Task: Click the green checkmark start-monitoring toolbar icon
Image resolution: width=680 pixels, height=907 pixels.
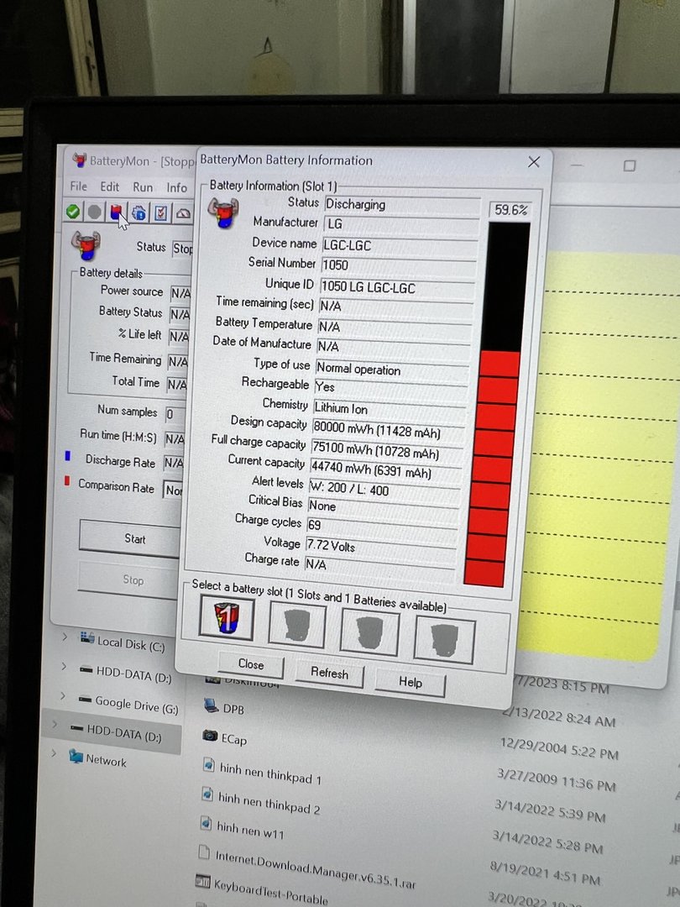Action: (x=73, y=212)
